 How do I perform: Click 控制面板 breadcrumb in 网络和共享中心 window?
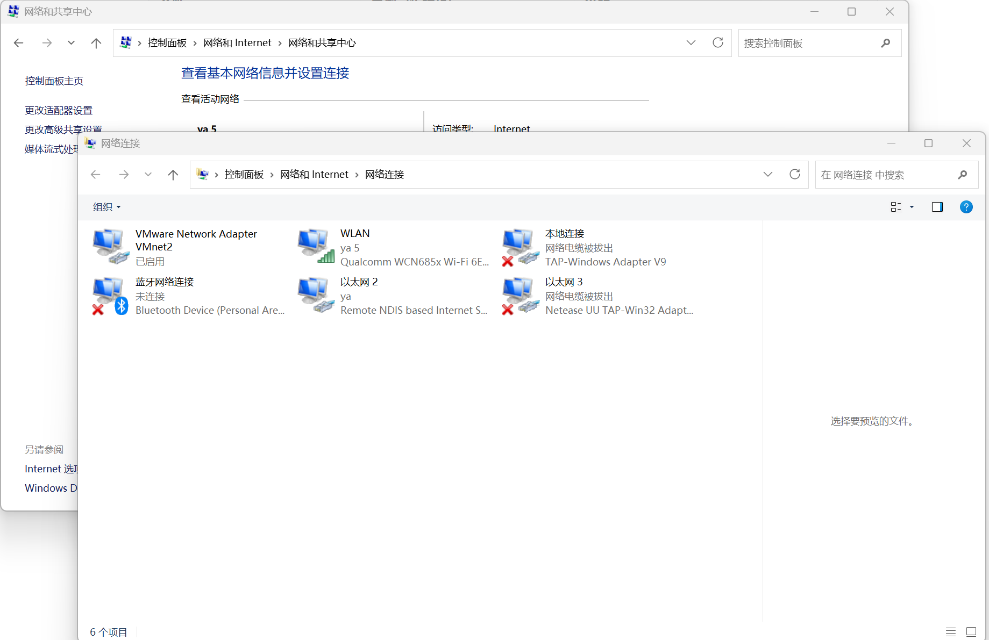pos(167,43)
